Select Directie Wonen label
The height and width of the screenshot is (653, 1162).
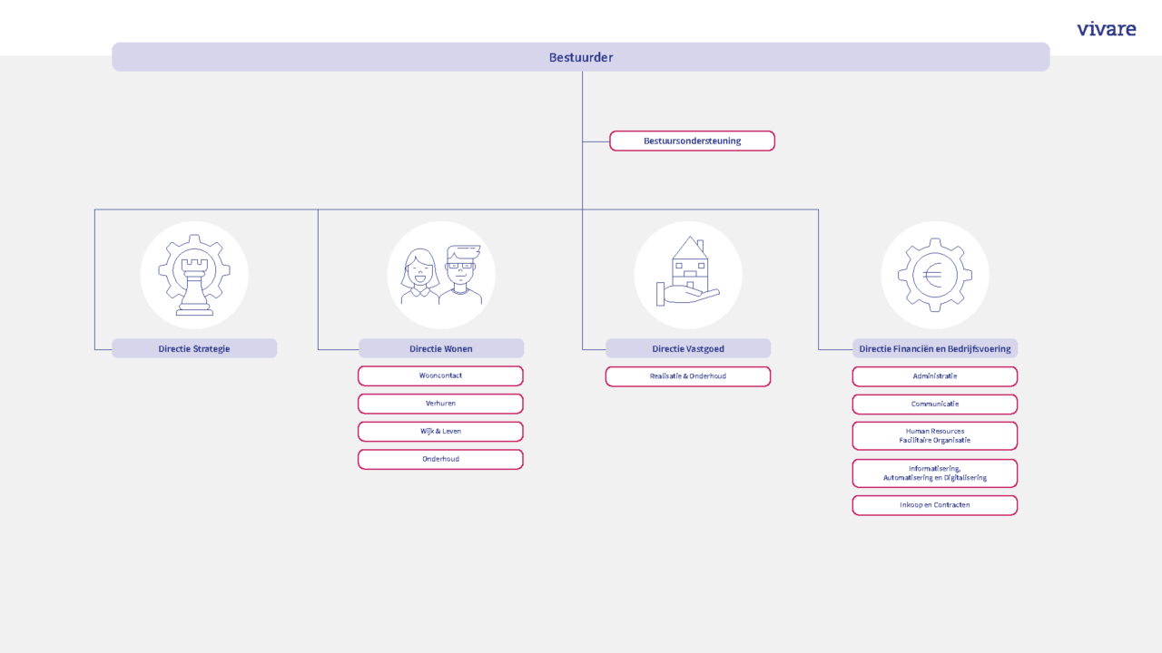441,348
